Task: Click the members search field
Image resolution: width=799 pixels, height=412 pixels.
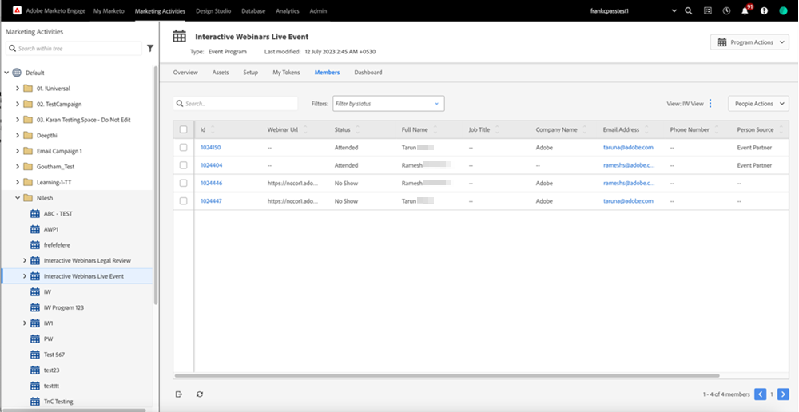Action: [x=236, y=103]
